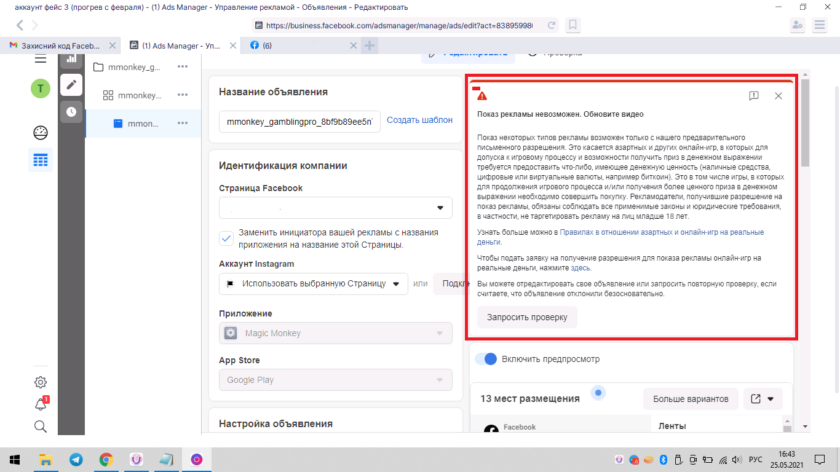Expand the Instagram account selected Page dropdown
Screen dimensions: 840x472
(x=314, y=284)
